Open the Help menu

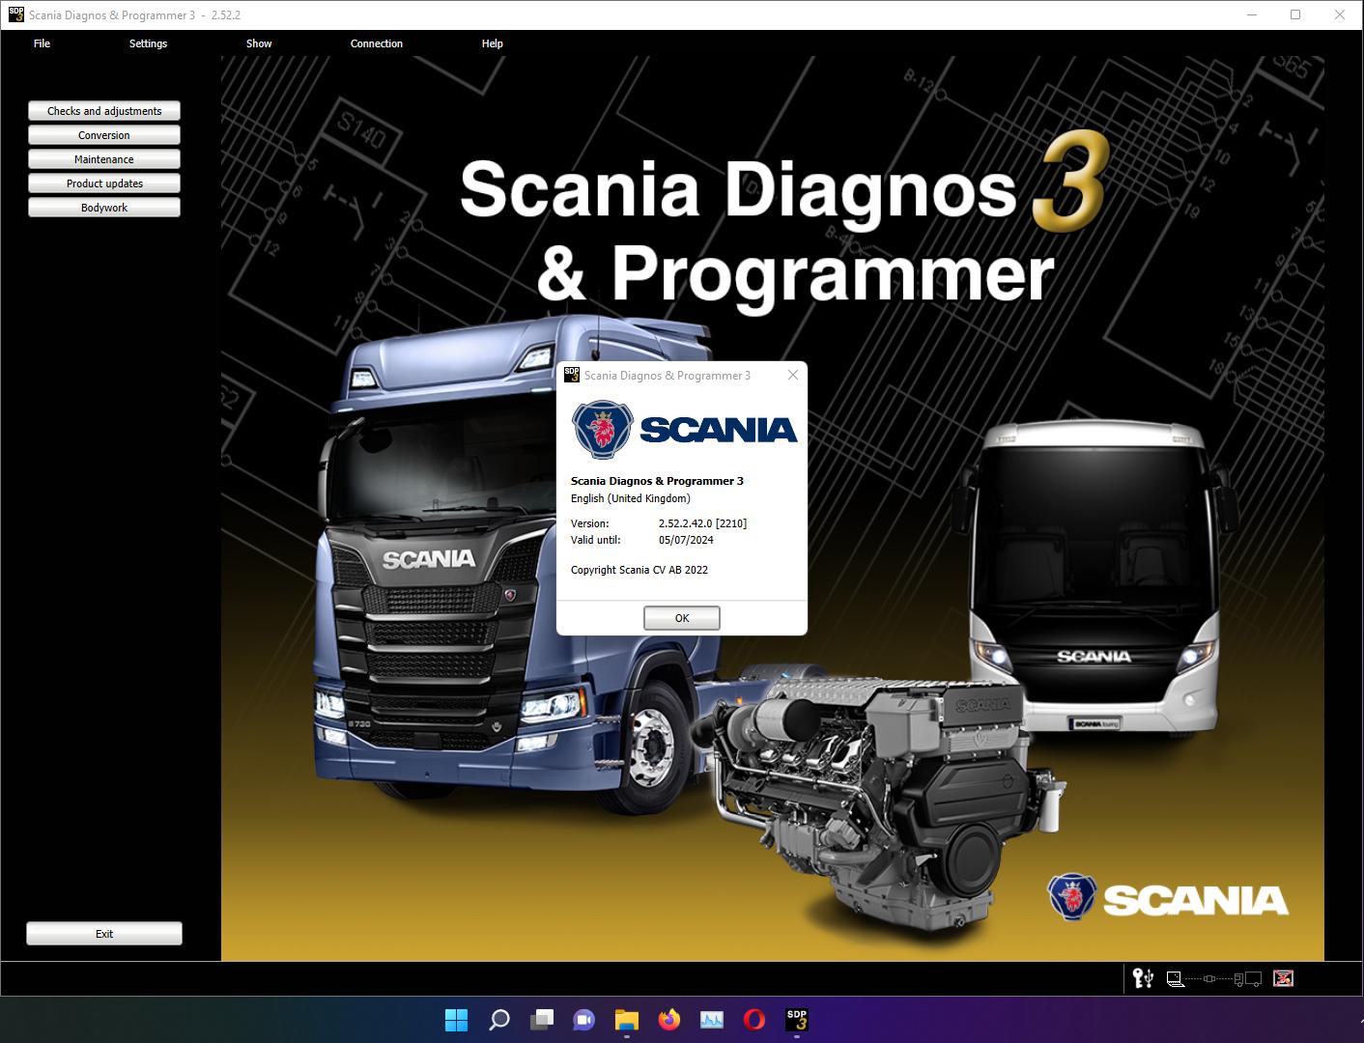[492, 43]
